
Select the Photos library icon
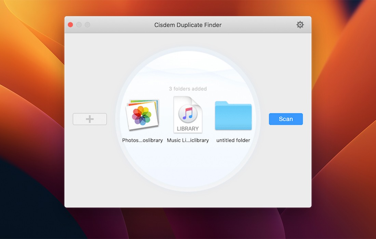(x=142, y=115)
